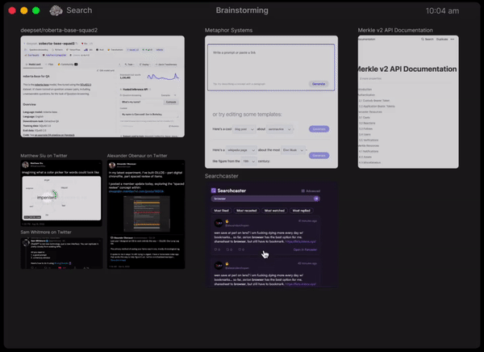Click 'Edit model card' link

pos(106,70)
